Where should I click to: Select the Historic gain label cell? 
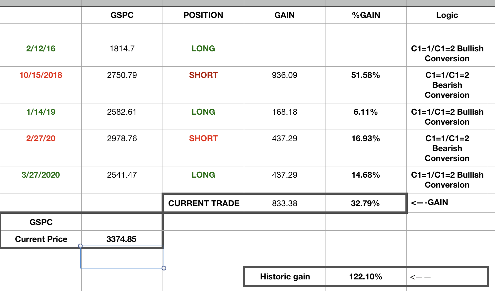(285, 277)
